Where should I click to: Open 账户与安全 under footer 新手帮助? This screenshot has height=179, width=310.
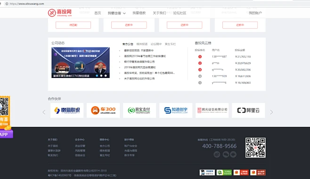tap(131, 146)
